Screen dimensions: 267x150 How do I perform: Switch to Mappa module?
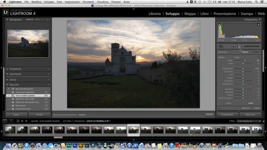(x=190, y=14)
